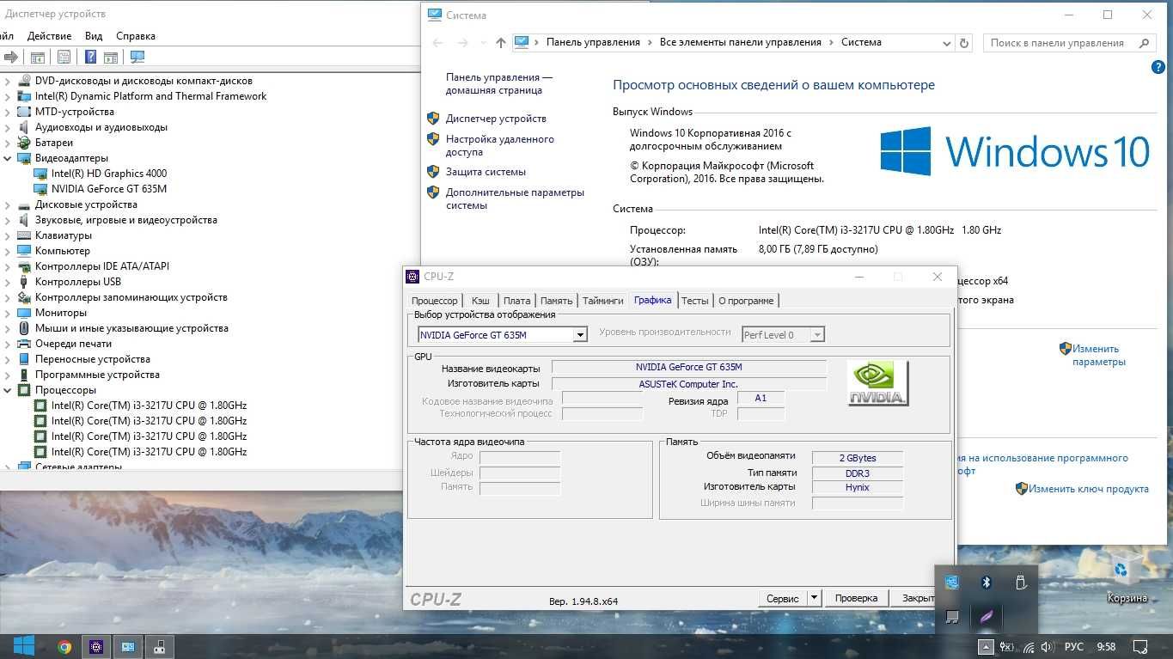Click the shield icon beside Диспетчер устройств link
Viewport: 1173px width, 659px height.
433,119
